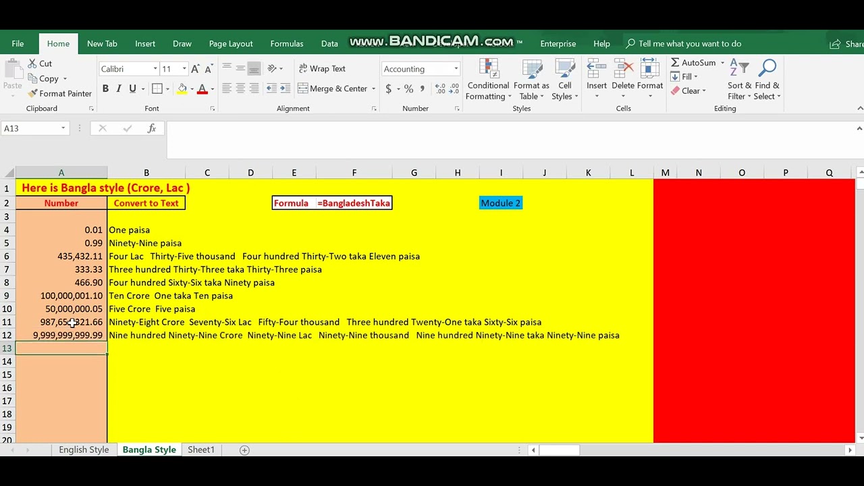Switch to the English Style sheet
The width and height of the screenshot is (864, 486).
pyautogui.click(x=84, y=450)
